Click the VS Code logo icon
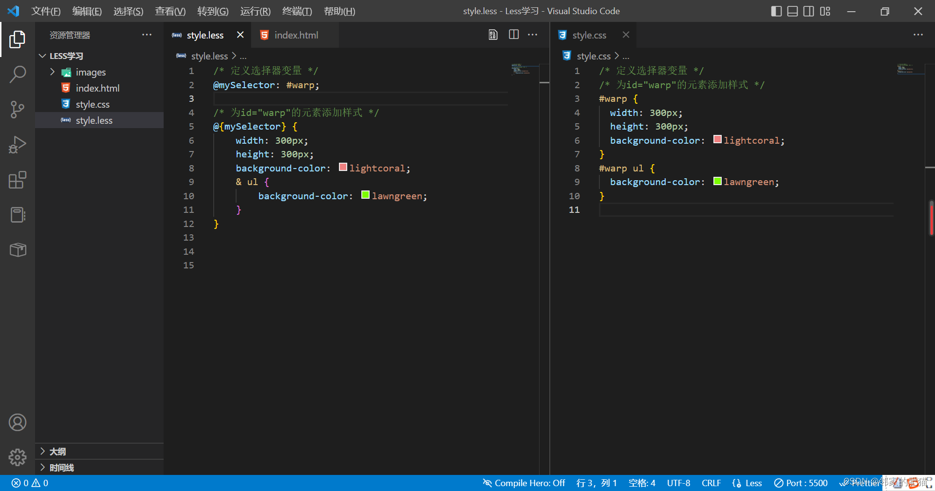 tap(13, 11)
